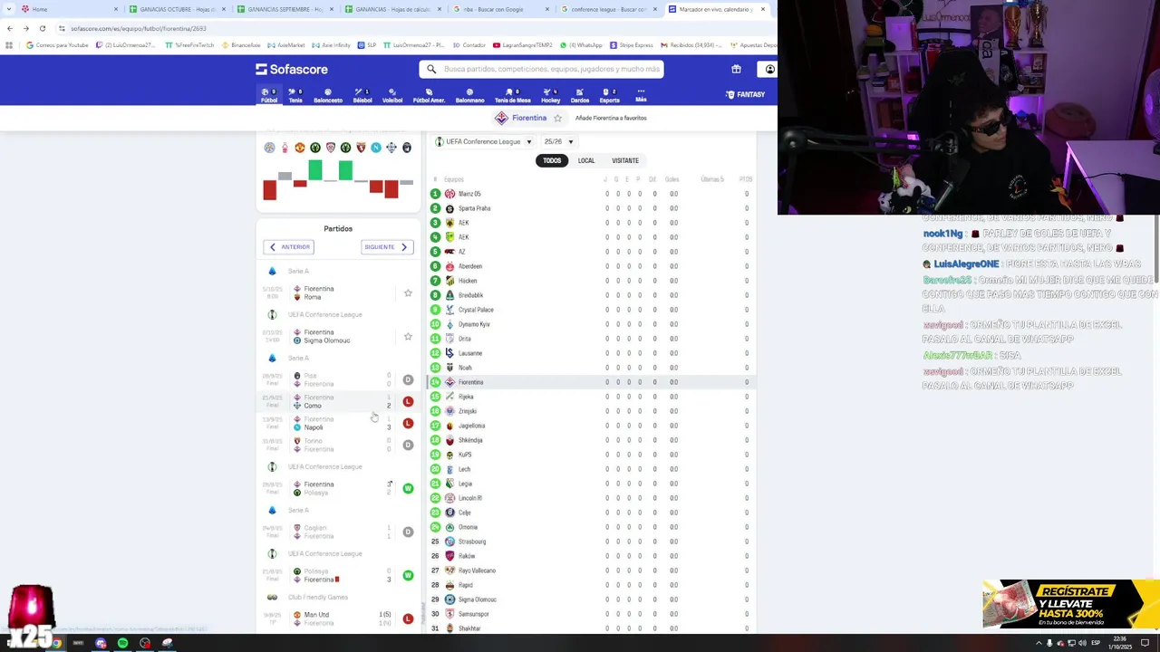Click the Strasbourg standings row
The height and width of the screenshot is (652, 1160).
594,542
